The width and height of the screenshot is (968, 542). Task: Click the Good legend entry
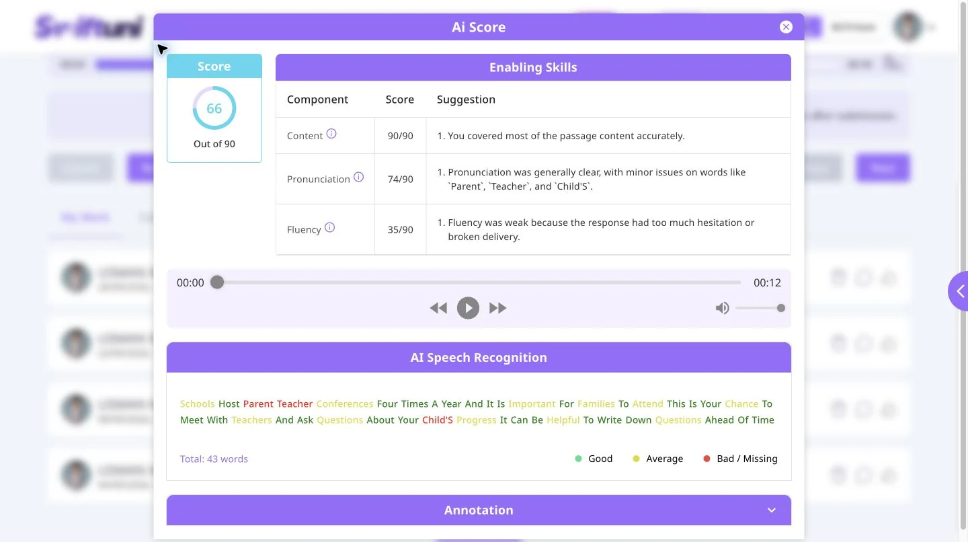(x=594, y=459)
